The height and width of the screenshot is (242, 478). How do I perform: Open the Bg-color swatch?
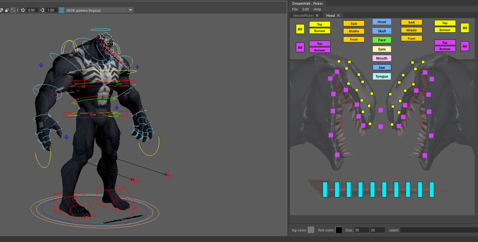click(x=311, y=230)
